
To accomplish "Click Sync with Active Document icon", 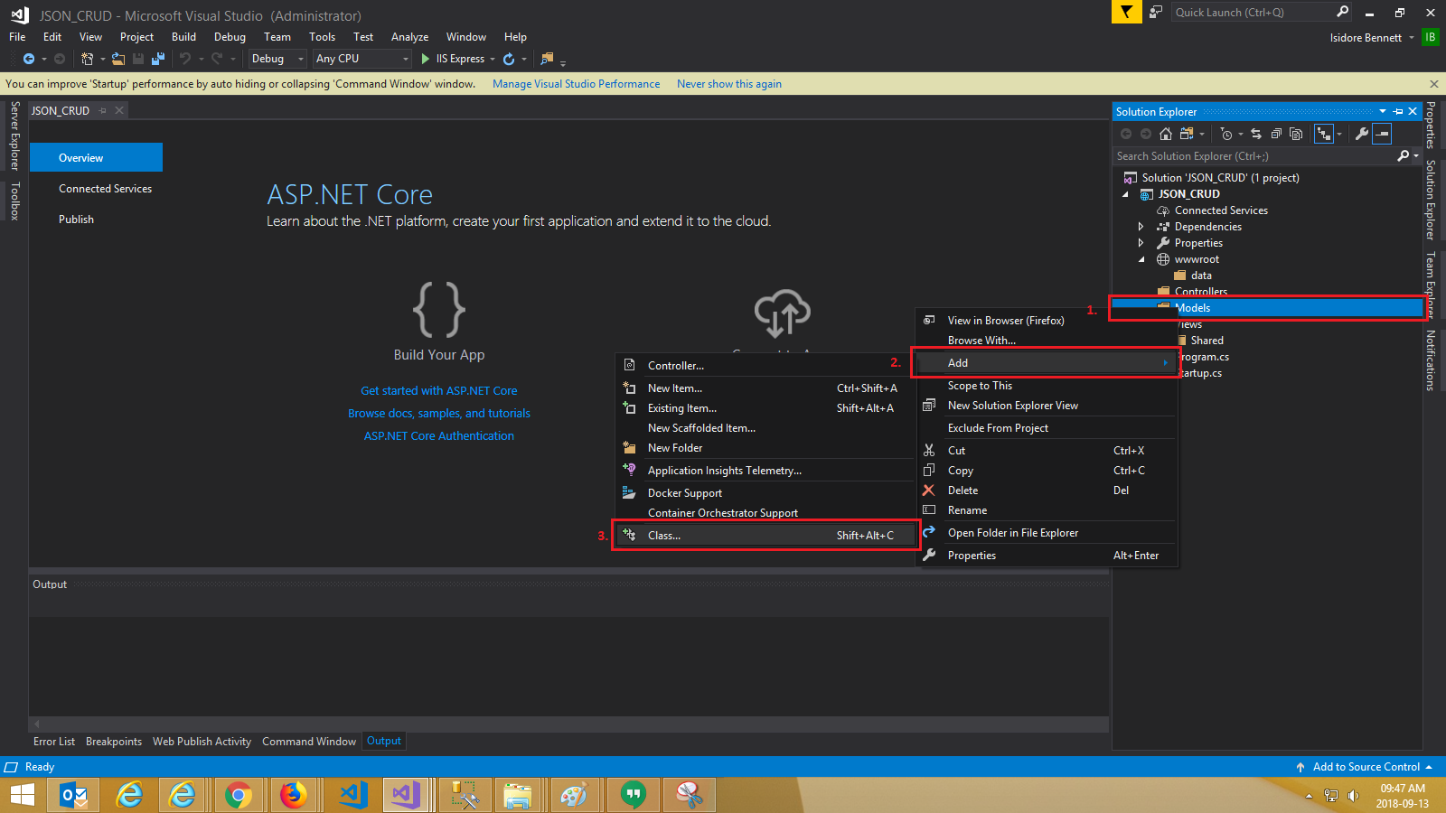I will click(1255, 134).
